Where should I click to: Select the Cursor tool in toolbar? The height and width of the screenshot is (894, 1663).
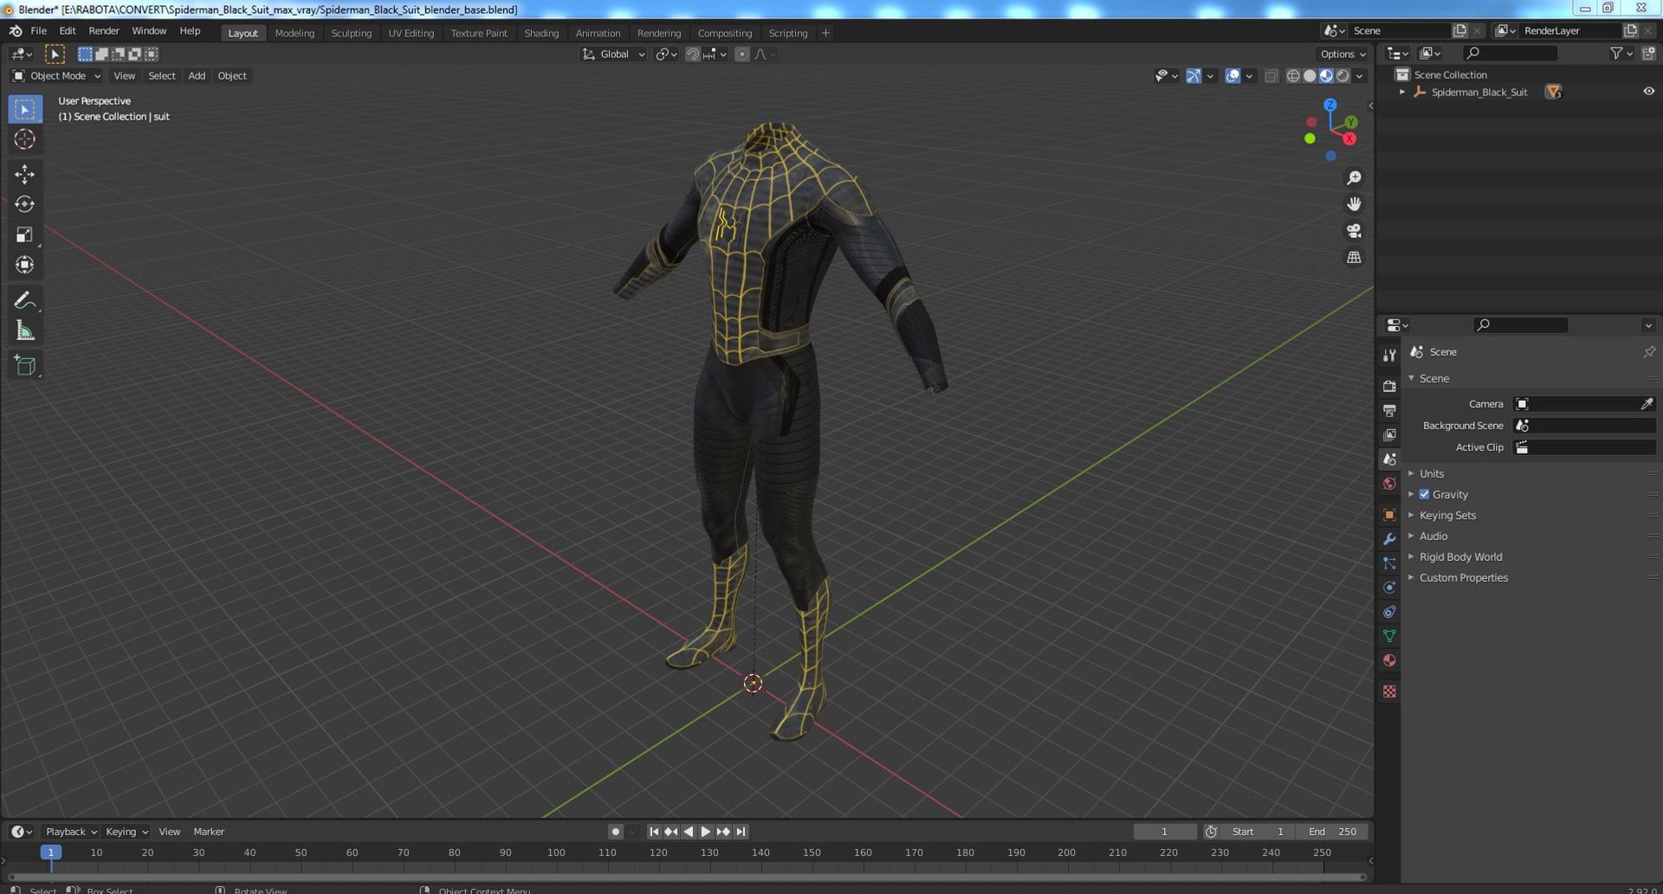(x=24, y=139)
